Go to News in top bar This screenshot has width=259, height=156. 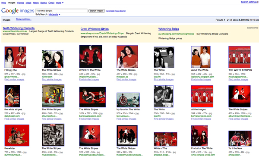pyautogui.click(x=36, y=3)
